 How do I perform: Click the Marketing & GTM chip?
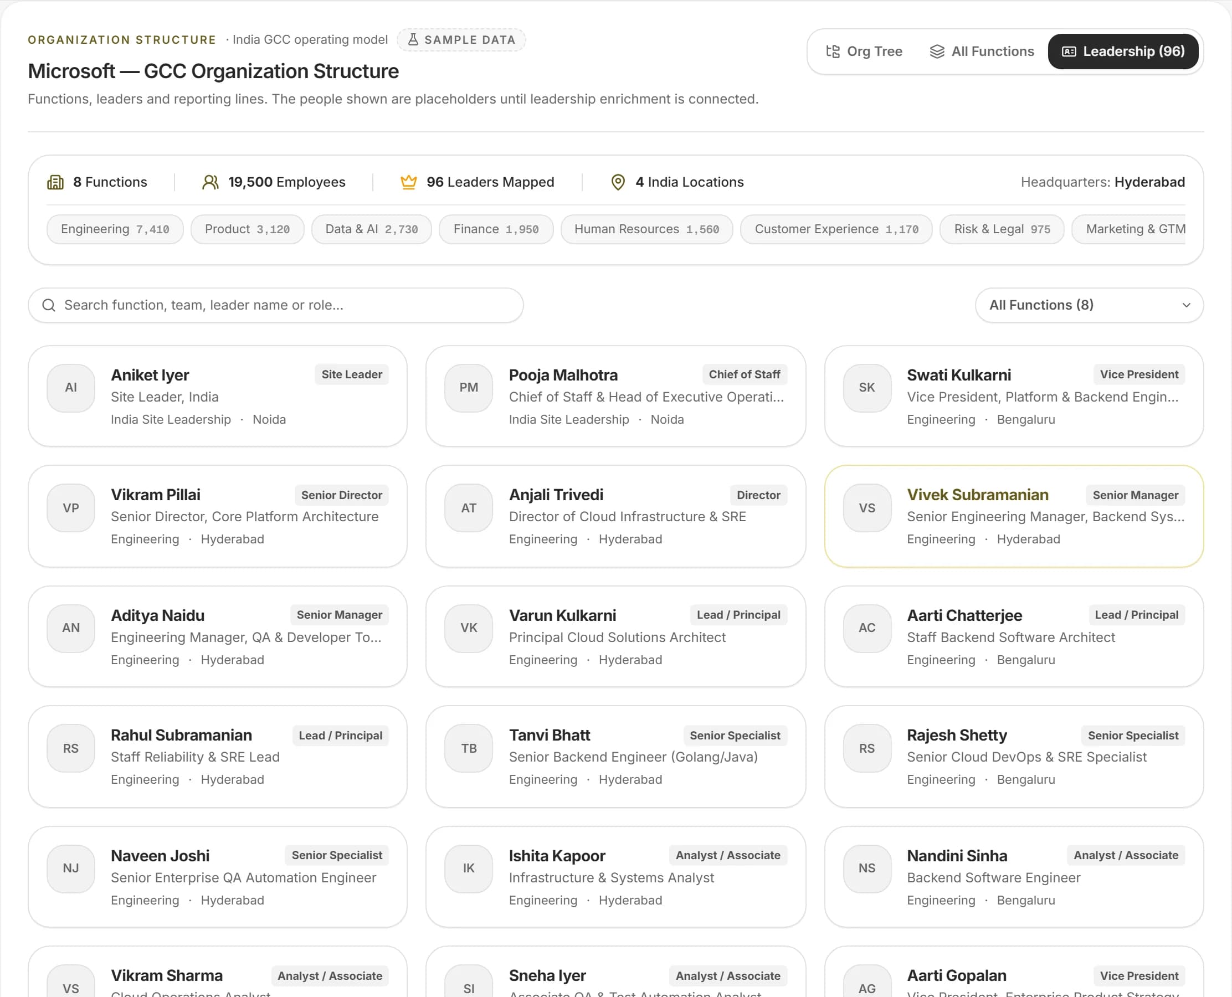1129,229
